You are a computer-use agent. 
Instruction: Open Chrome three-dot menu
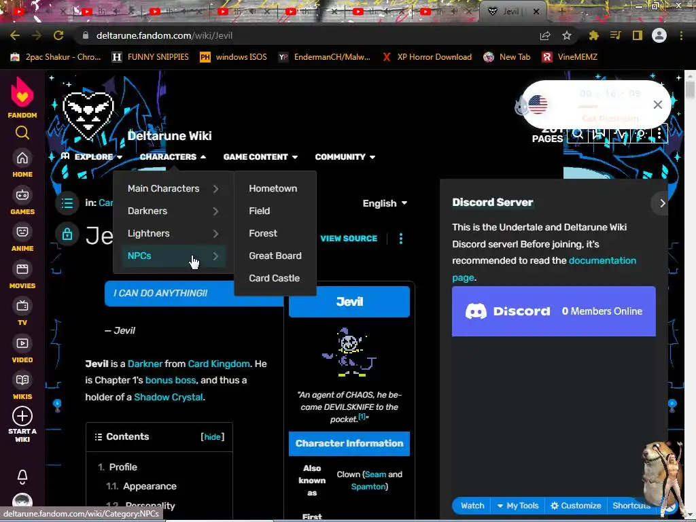coord(681,35)
